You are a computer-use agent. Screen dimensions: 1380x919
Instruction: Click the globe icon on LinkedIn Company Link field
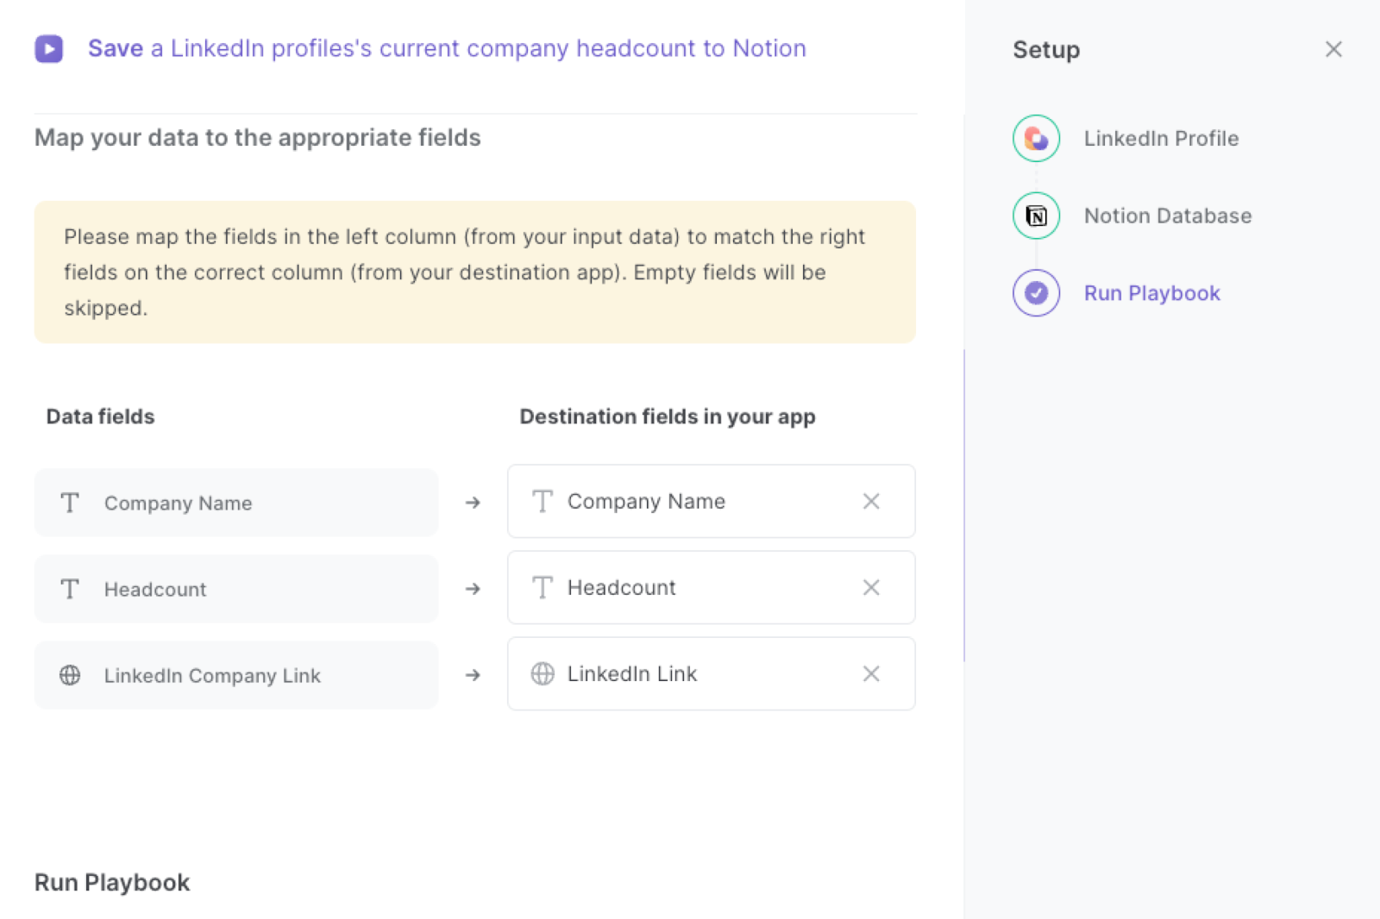71,676
